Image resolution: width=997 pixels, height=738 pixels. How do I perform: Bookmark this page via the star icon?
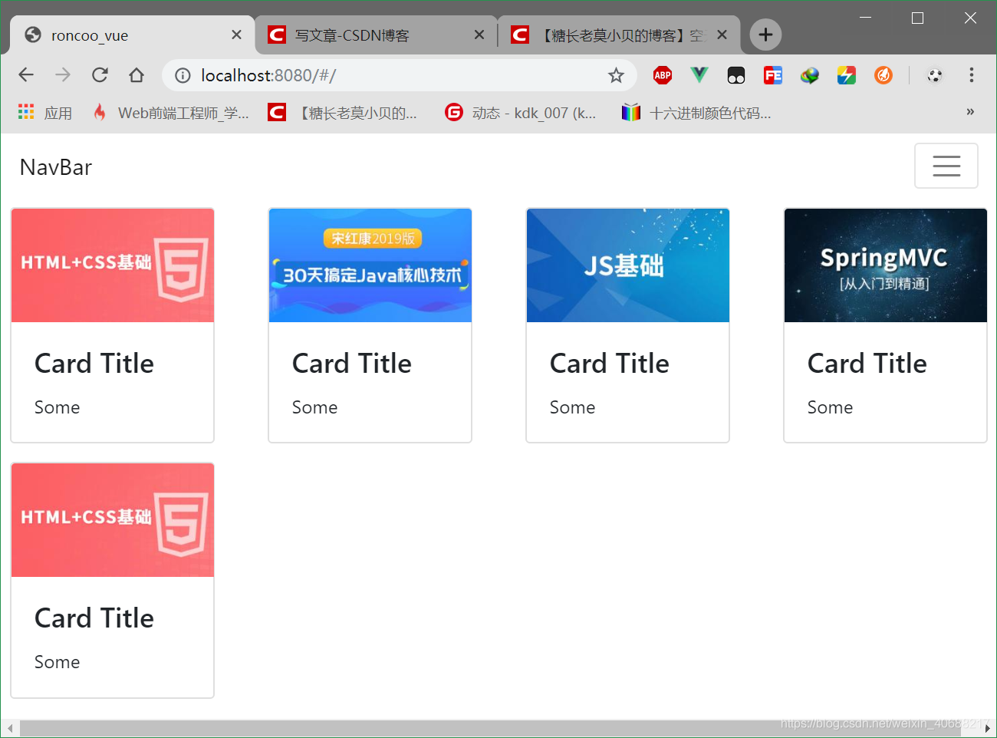[x=616, y=75]
